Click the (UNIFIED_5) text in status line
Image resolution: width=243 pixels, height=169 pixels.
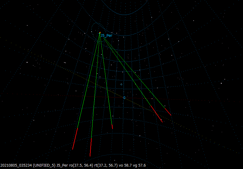pyautogui.click(x=44, y=165)
